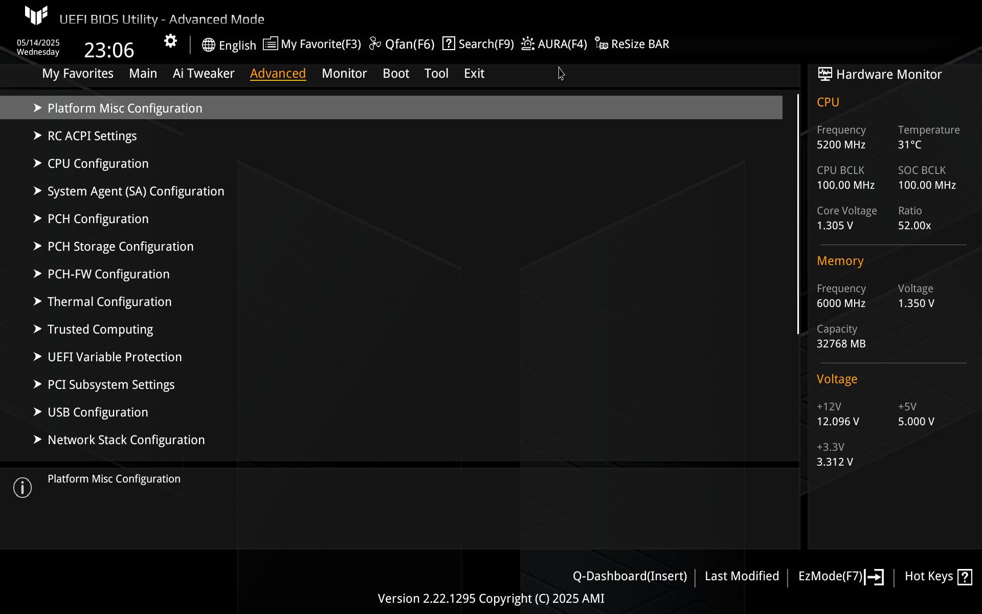Click the EzMode arrow icon
This screenshot has height=614, width=982.
[874, 577]
